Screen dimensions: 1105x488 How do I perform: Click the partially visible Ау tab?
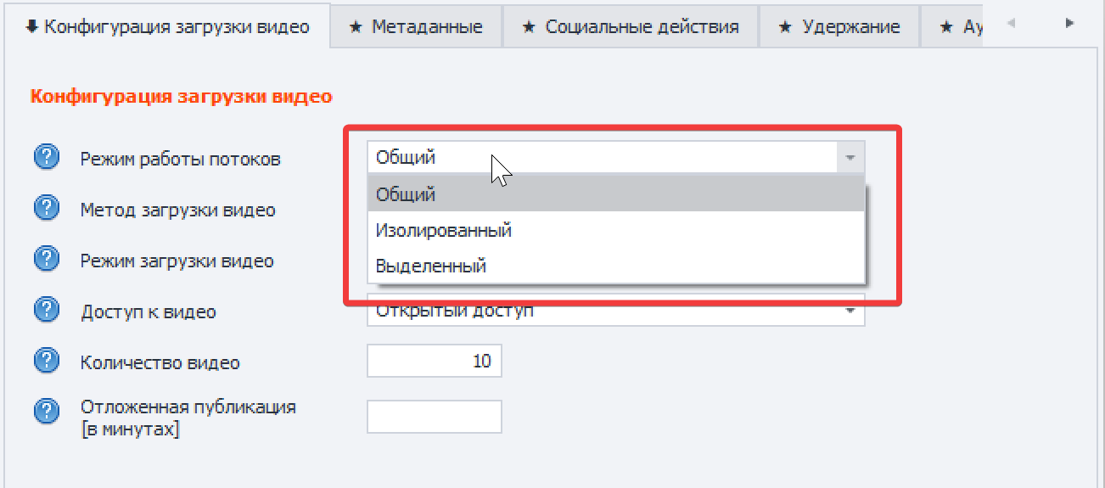pyautogui.click(x=961, y=26)
